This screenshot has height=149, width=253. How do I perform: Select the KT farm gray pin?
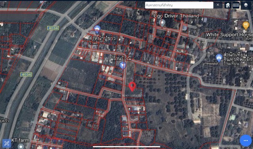[21, 146]
